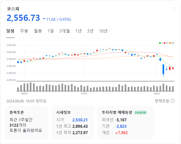Open the 3년 chart tab

[90, 31]
